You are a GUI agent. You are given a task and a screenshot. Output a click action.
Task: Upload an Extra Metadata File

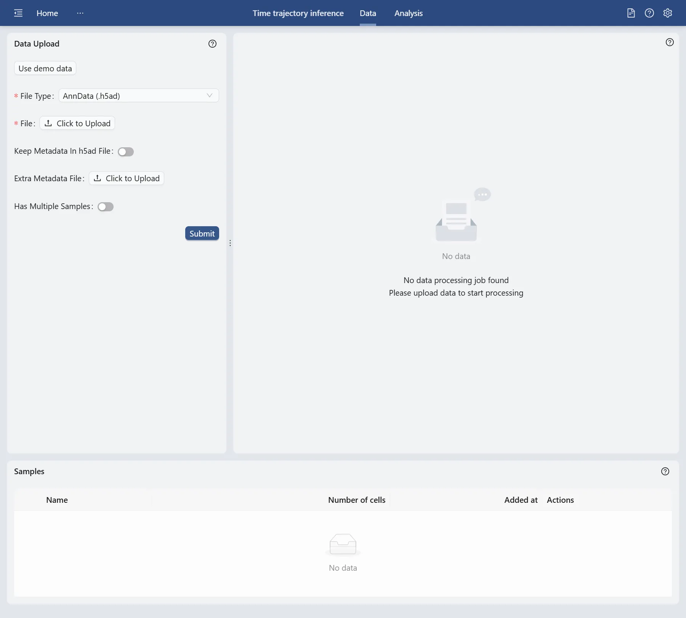coord(127,178)
